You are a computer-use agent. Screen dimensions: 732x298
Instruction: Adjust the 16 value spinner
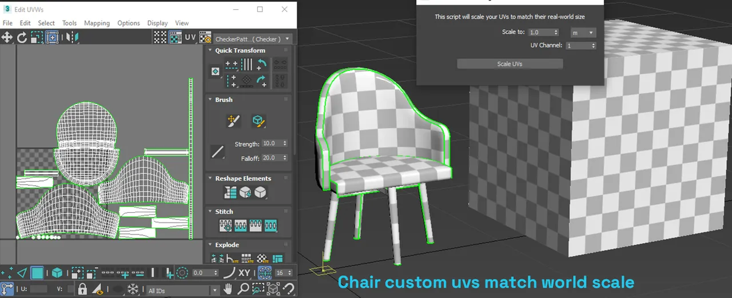[291, 273]
